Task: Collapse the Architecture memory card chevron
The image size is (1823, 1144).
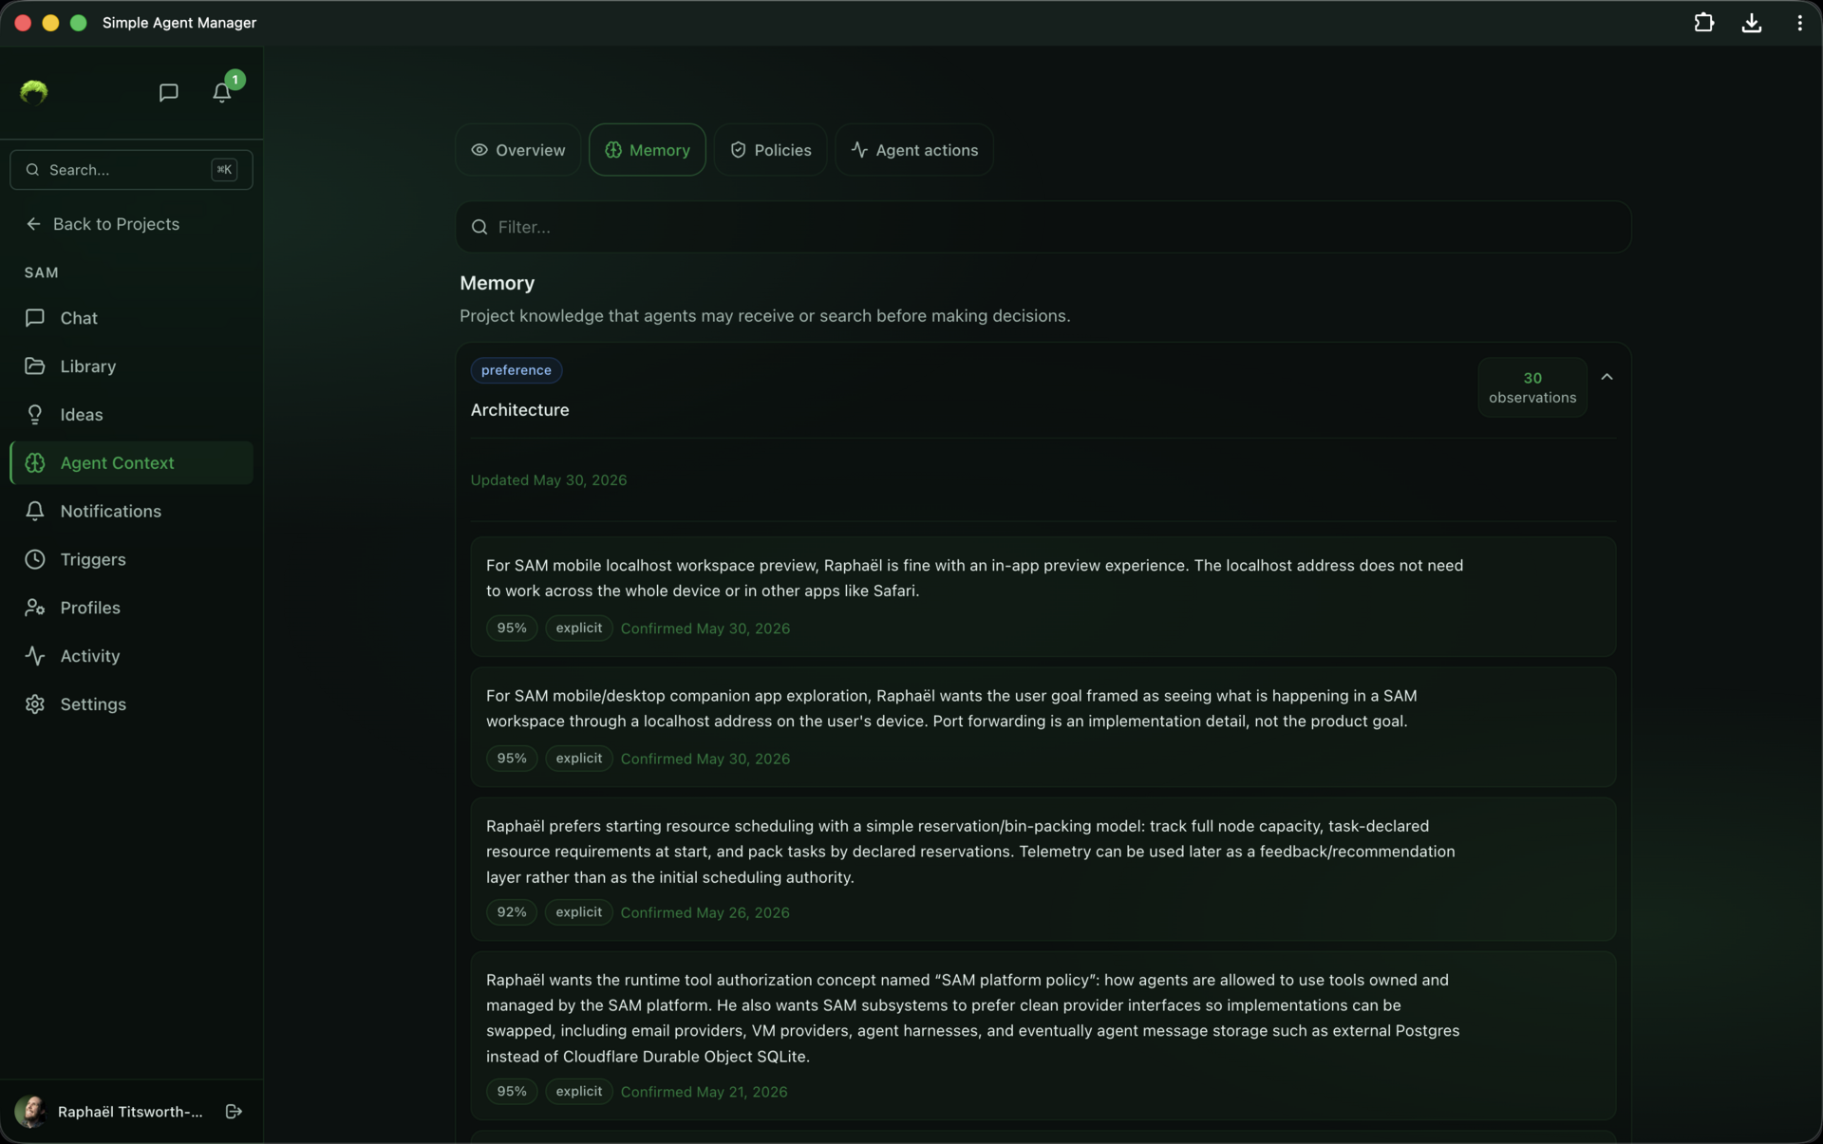Action: (1607, 377)
